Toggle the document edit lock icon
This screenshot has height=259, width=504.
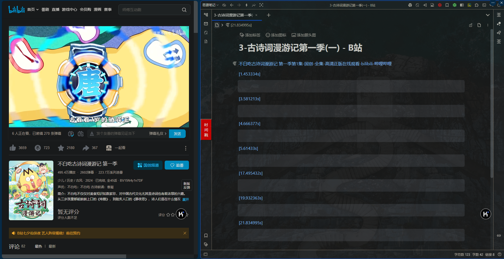(x=471, y=25)
